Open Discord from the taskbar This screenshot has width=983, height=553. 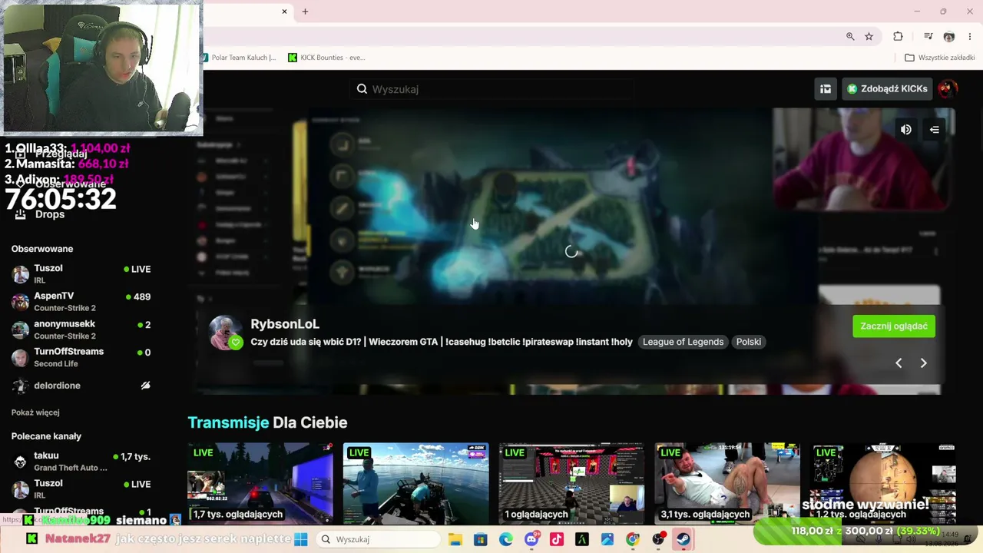coord(531,539)
